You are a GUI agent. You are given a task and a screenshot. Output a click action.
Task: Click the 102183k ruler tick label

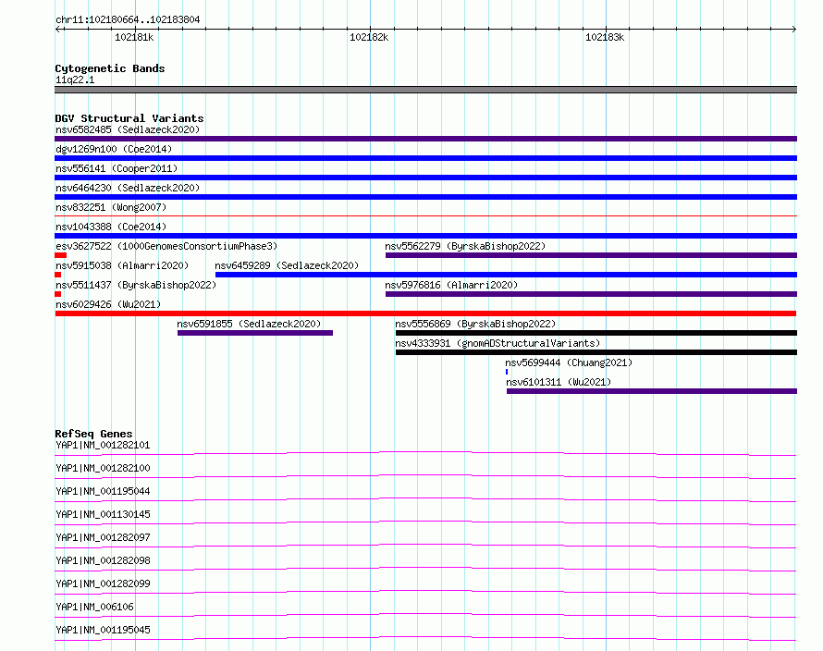[x=605, y=37]
